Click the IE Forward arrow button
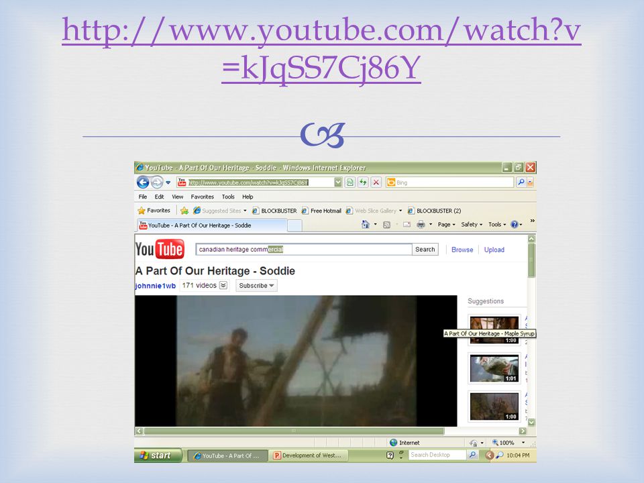Screen dimensions: 644x483 point(157,182)
